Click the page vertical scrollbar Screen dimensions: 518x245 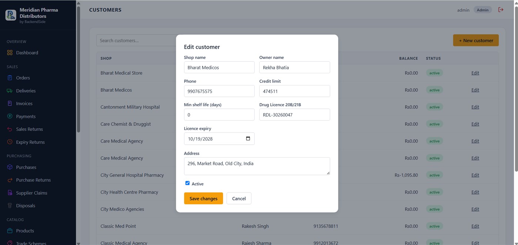pyautogui.click(x=516, y=88)
